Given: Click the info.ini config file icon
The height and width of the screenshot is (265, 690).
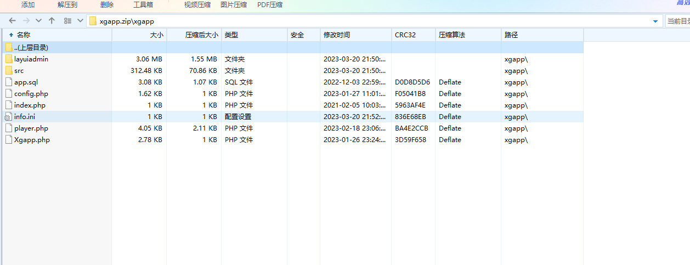Looking at the screenshot, I should click(x=8, y=117).
